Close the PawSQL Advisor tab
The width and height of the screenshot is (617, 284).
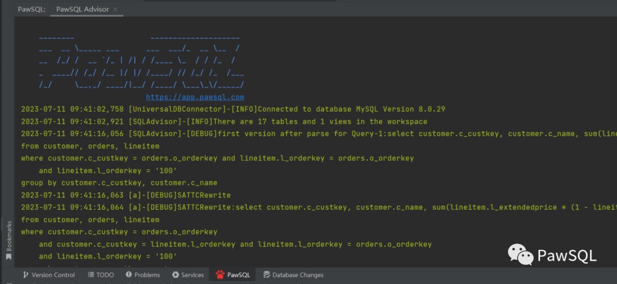pos(117,9)
